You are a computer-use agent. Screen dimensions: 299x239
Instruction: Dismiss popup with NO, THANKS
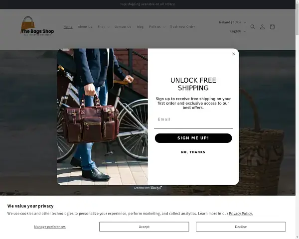pyautogui.click(x=193, y=152)
